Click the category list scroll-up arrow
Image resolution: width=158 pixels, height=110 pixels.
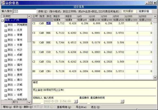coord(29,16)
